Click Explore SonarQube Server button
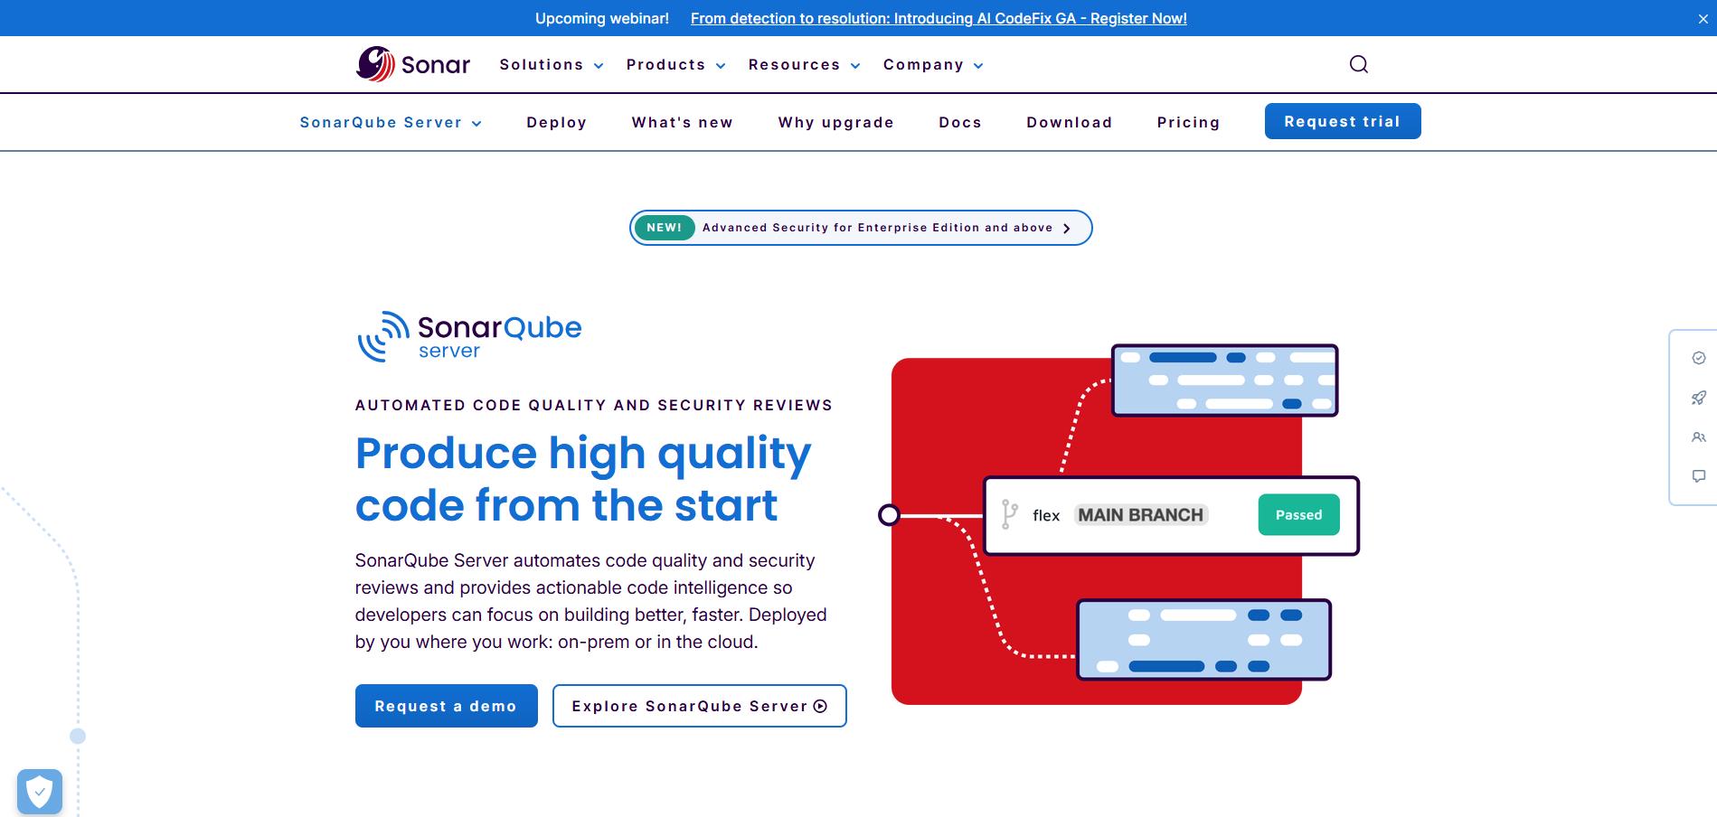 click(x=700, y=706)
